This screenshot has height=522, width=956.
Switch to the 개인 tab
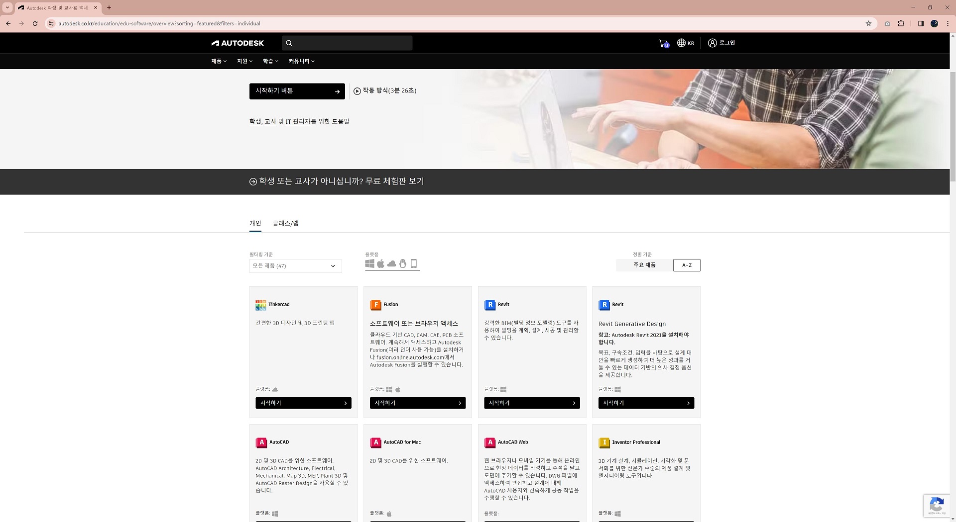255,224
